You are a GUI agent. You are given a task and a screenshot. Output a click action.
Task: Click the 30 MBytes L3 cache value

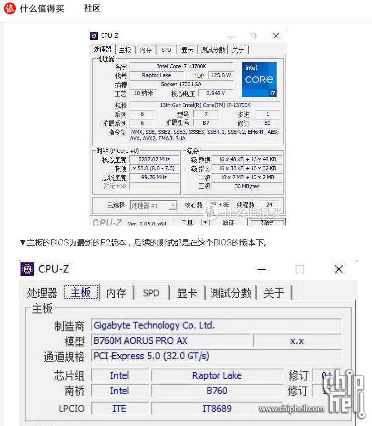247,186
